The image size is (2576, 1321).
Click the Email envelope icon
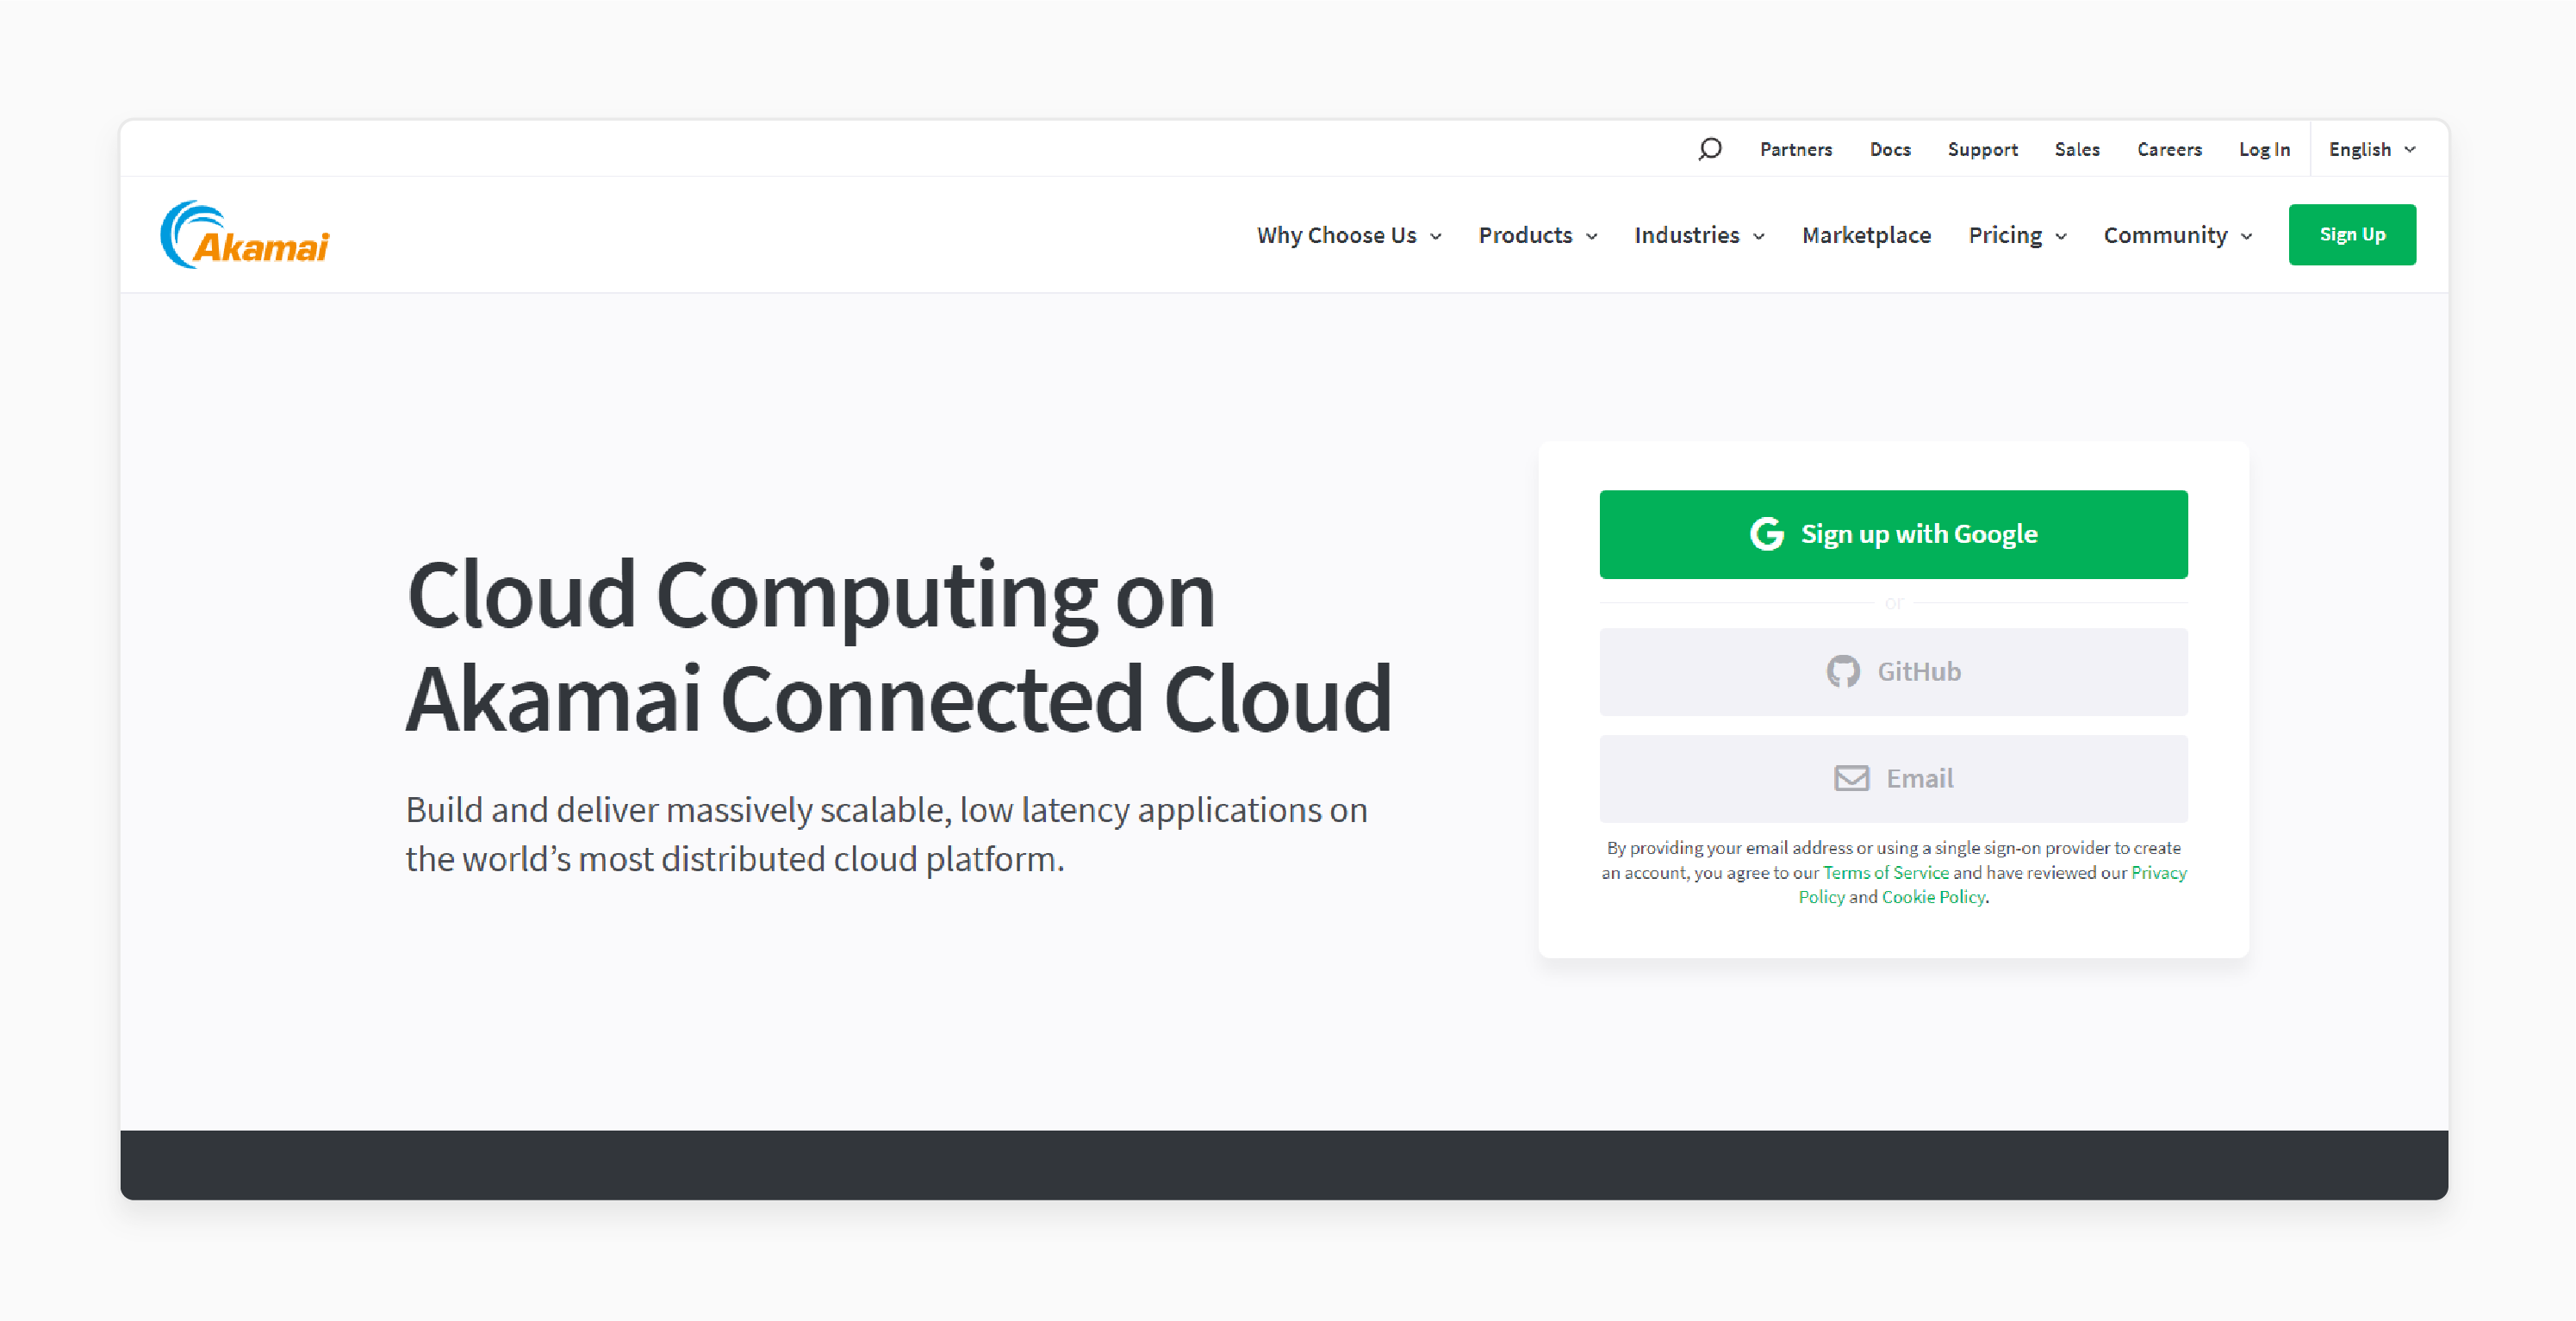tap(1851, 778)
